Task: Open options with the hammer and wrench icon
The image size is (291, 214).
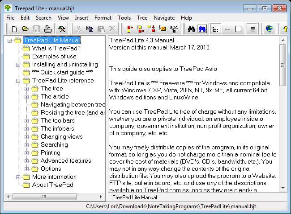Action: pyautogui.click(x=62, y=29)
